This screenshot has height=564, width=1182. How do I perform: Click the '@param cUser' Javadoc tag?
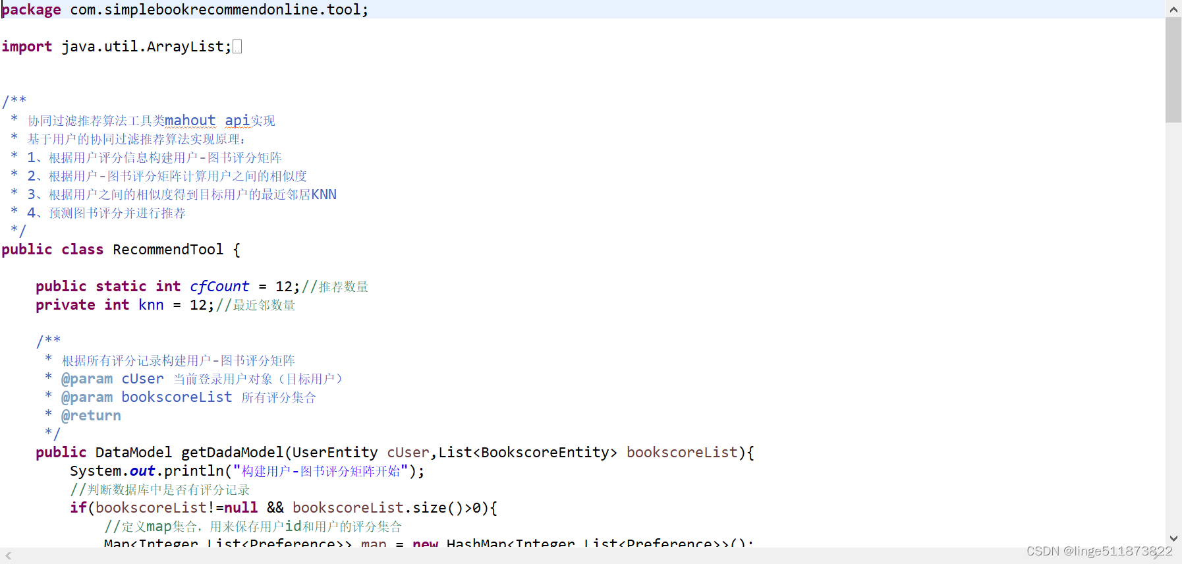[112, 379]
